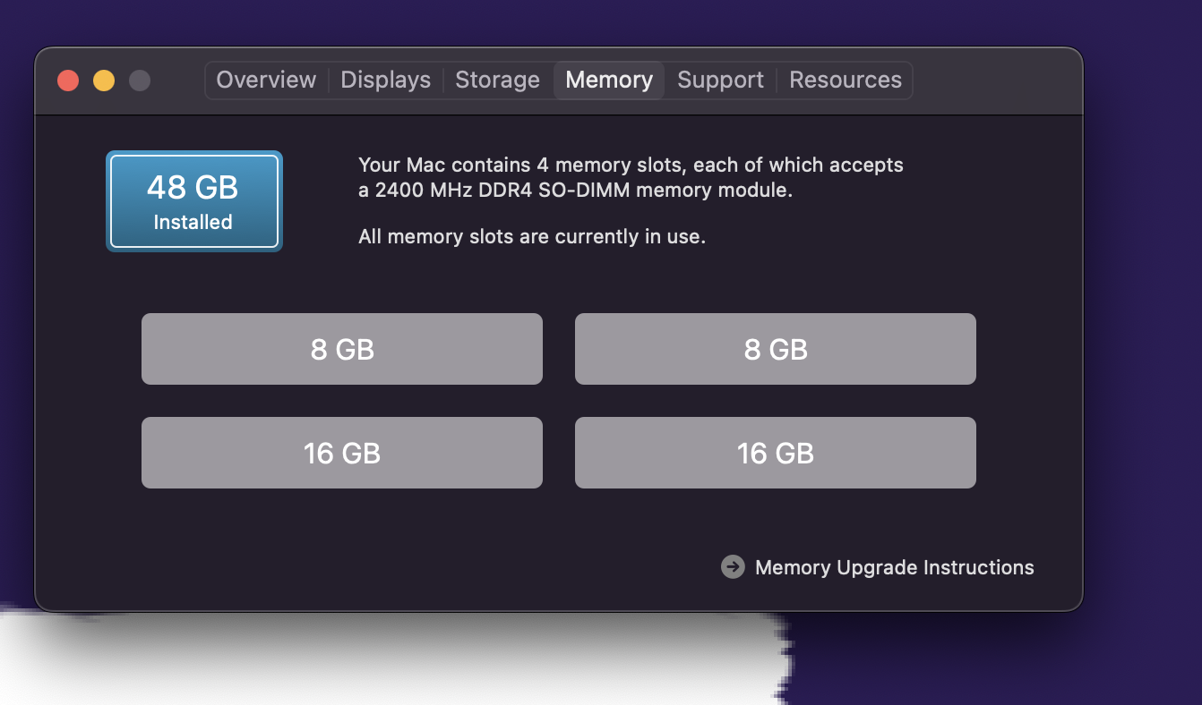1202x705 pixels.
Task: Click the memory slots usage message
Action: pos(533,236)
